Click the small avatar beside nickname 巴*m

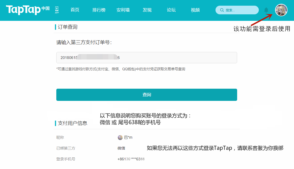[120, 137]
